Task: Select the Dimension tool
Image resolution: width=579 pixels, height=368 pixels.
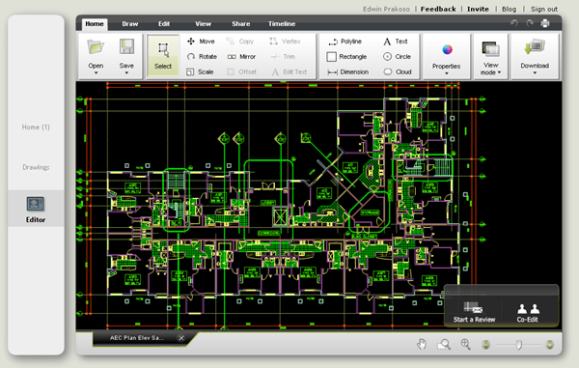Action: [x=347, y=71]
